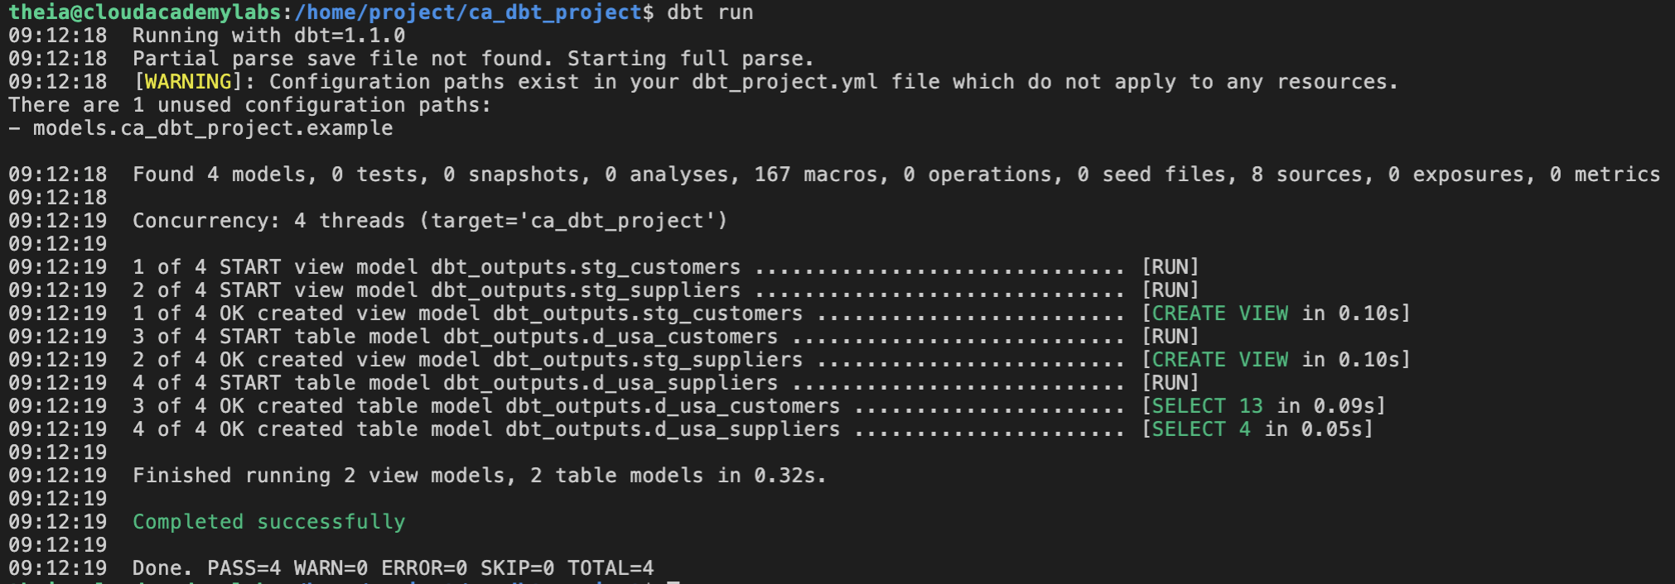Click the "dbt run" command at the prompt
The width and height of the screenshot is (1675, 584).
coord(710,12)
